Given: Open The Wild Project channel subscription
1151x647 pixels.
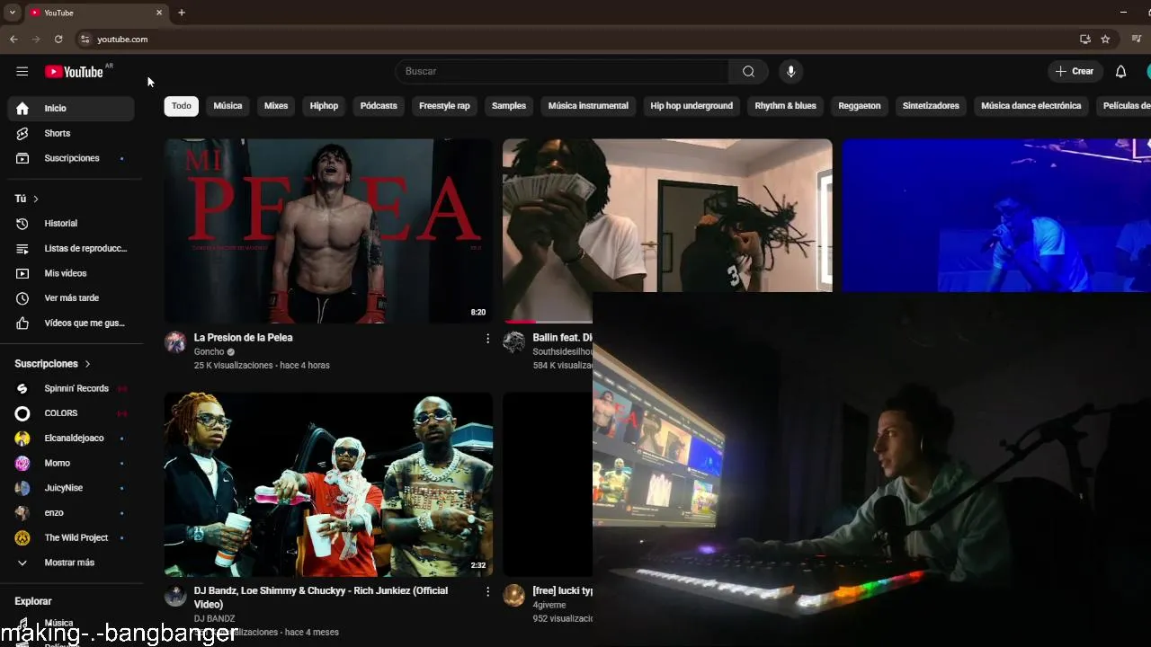Looking at the screenshot, I should click(71, 537).
